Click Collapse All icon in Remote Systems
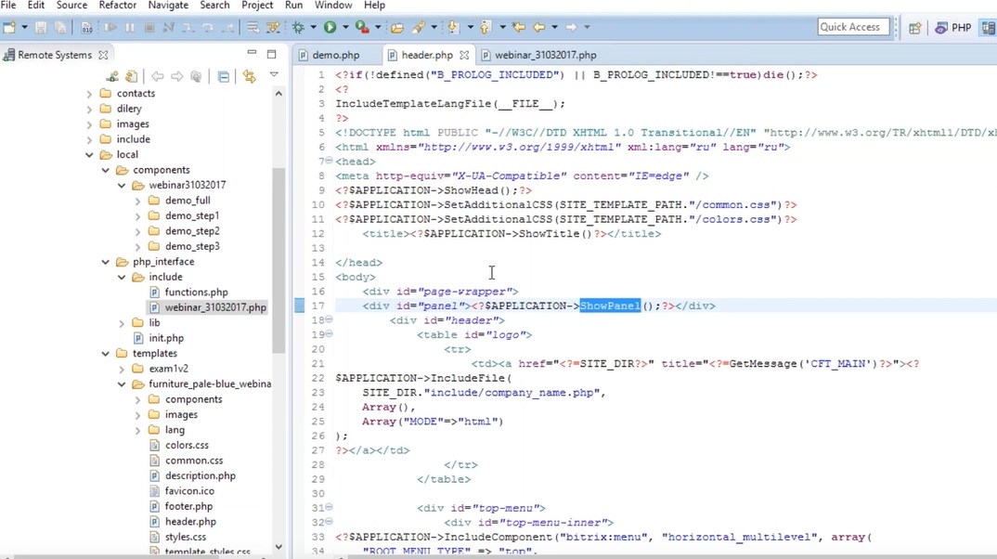 coord(223,77)
